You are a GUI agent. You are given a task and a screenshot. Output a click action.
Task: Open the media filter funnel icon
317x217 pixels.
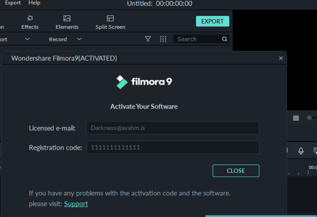pyautogui.click(x=148, y=39)
